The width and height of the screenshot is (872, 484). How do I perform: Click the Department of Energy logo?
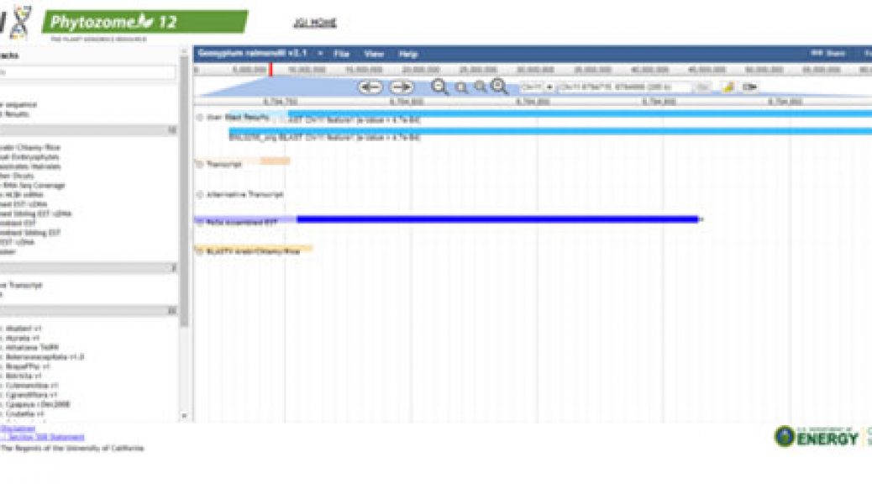coord(817,437)
